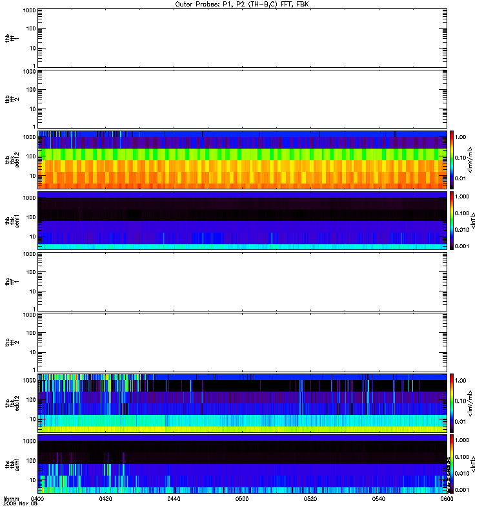484x517 pixels.
Task: Click the 0400 time axis label
Action: pos(37,498)
